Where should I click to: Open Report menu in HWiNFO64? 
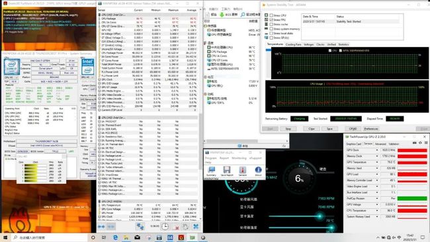coord(224,158)
